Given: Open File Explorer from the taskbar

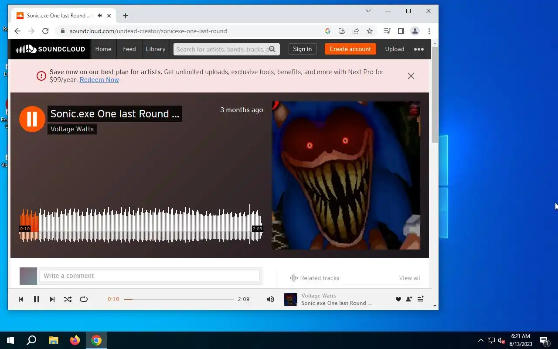Looking at the screenshot, I should click(53, 340).
